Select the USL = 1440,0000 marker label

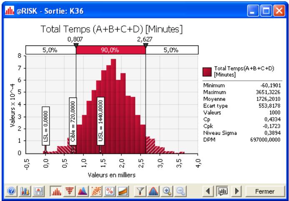tap(101, 121)
